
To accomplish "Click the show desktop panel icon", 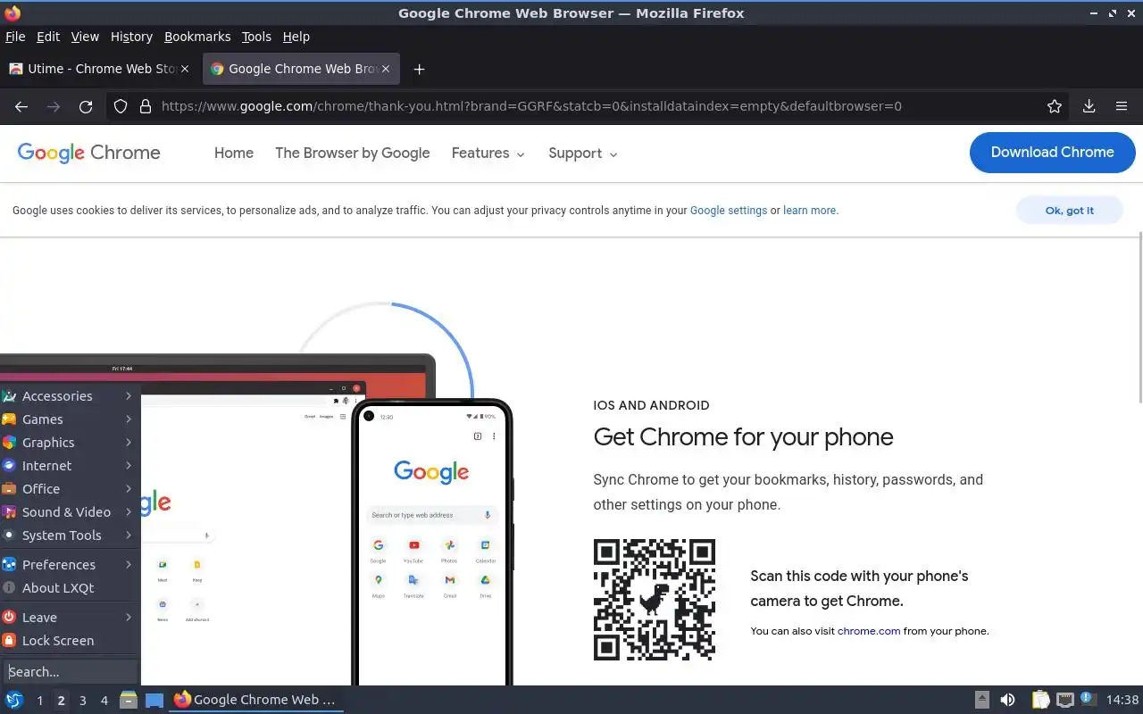I will (154, 700).
